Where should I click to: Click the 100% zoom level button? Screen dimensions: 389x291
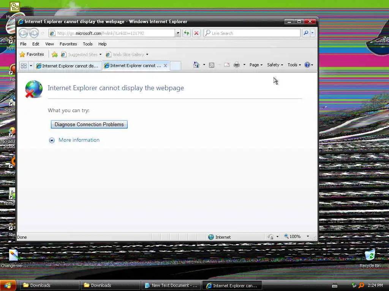coord(293,236)
